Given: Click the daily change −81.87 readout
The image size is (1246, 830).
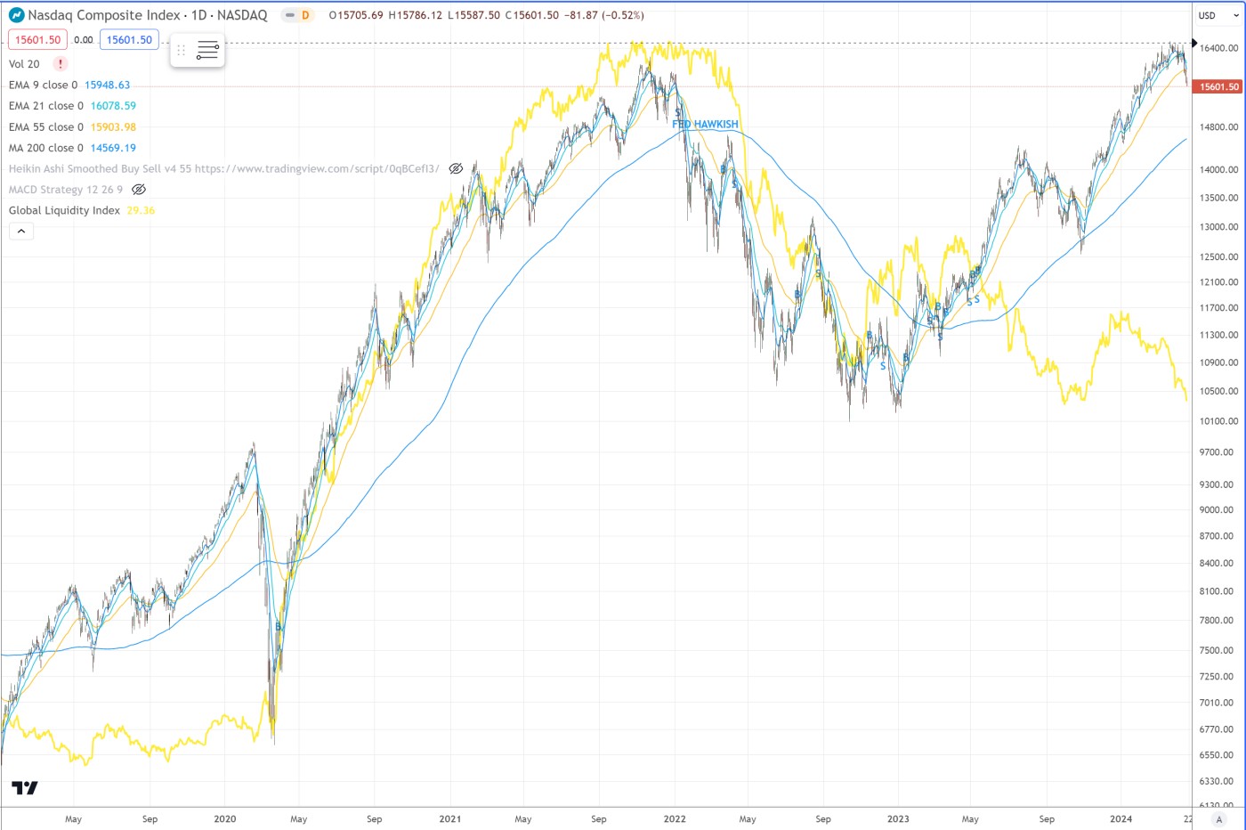Looking at the screenshot, I should coord(581,15).
